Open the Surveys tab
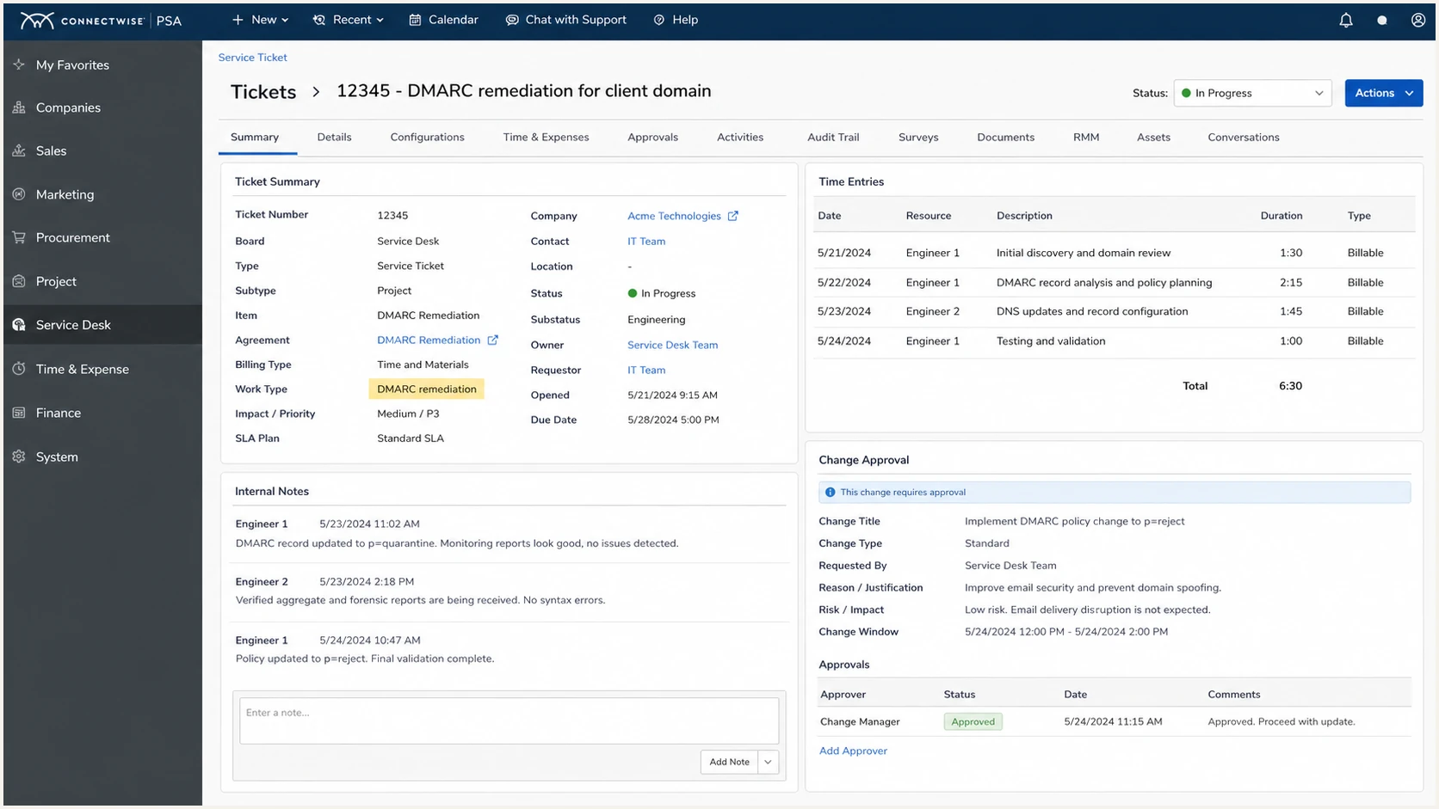The width and height of the screenshot is (1439, 809). (918, 138)
